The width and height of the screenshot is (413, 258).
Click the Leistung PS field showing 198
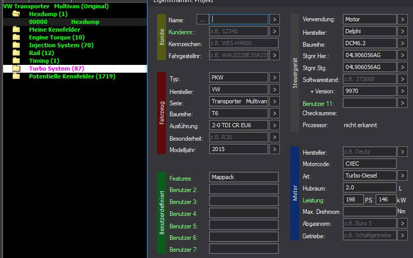(x=353, y=200)
